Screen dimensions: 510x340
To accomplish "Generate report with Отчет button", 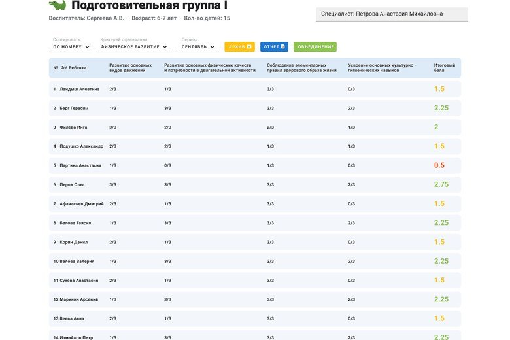I will coord(274,47).
